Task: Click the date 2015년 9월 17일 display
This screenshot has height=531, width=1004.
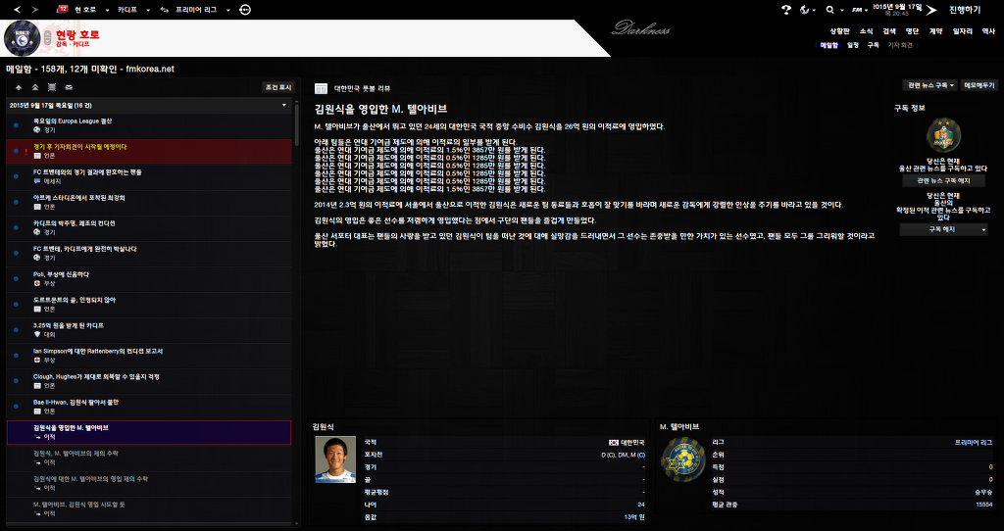Action: [897, 7]
